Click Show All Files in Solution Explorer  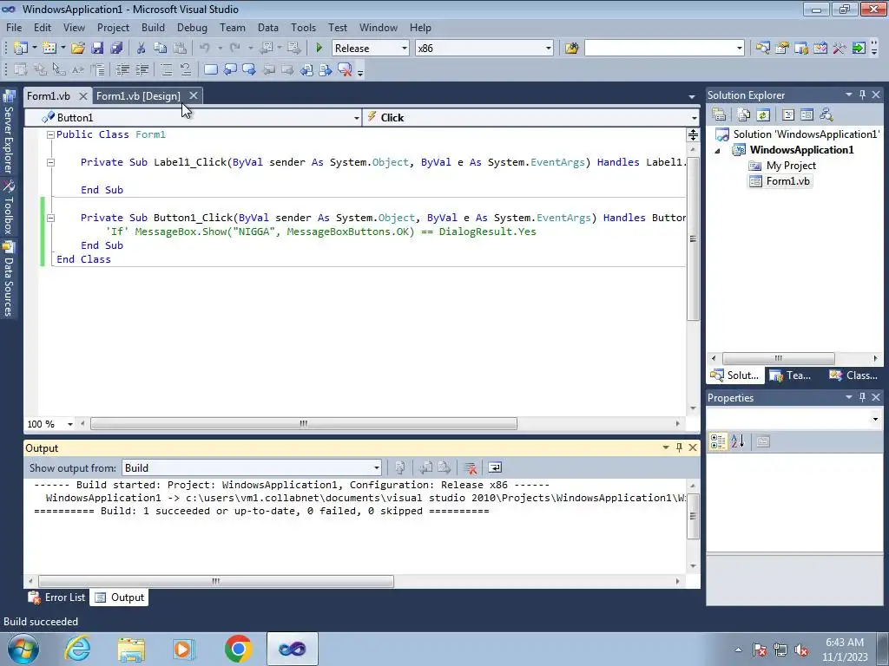[x=744, y=115]
